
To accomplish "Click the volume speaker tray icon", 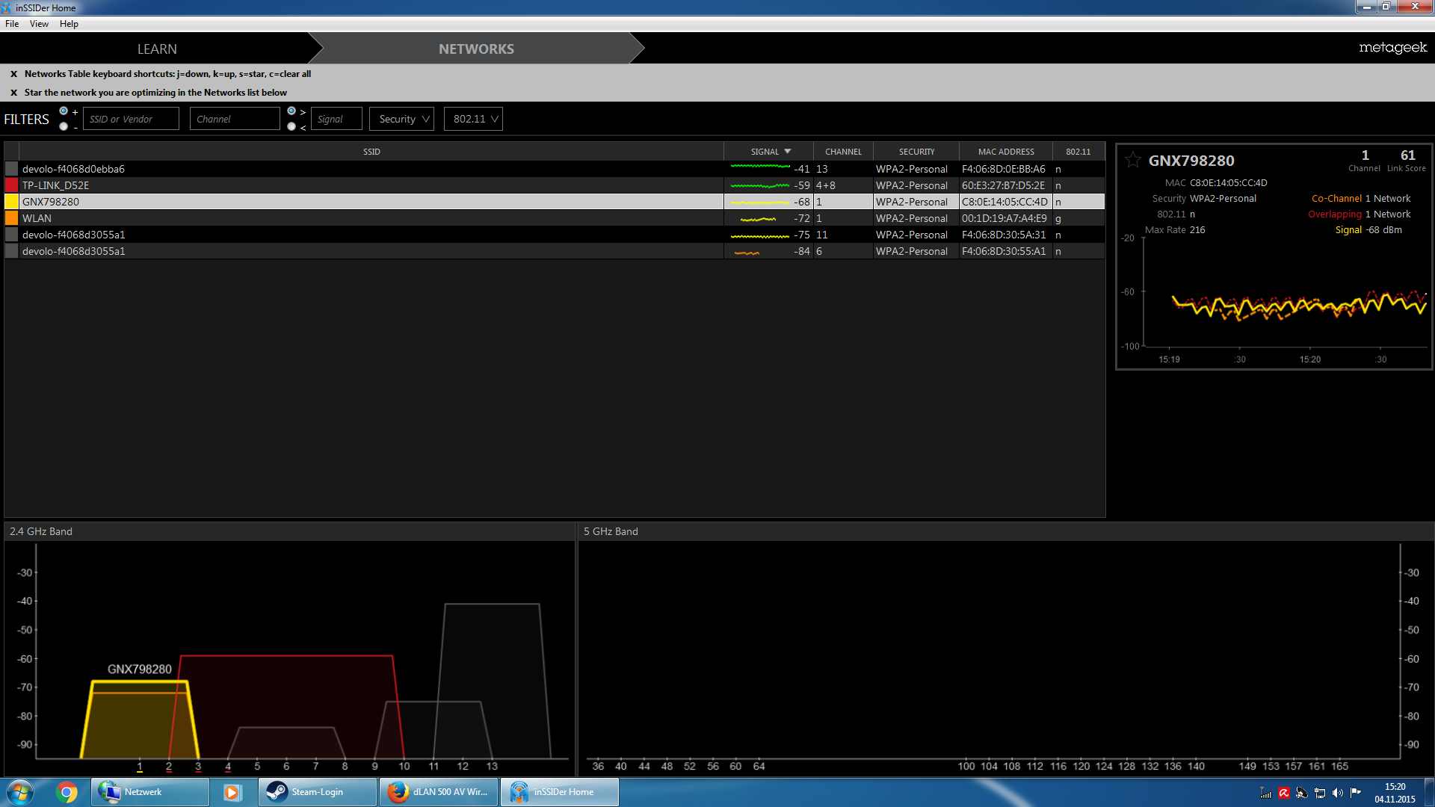I will click(x=1337, y=793).
